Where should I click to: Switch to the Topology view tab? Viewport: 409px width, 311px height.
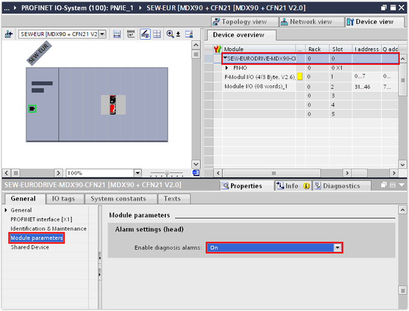coord(241,21)
